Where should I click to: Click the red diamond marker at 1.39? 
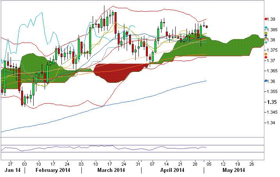click(x=266, y=19)
